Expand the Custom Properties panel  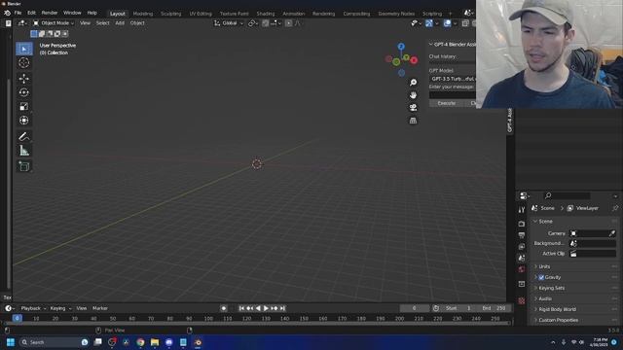558,320
